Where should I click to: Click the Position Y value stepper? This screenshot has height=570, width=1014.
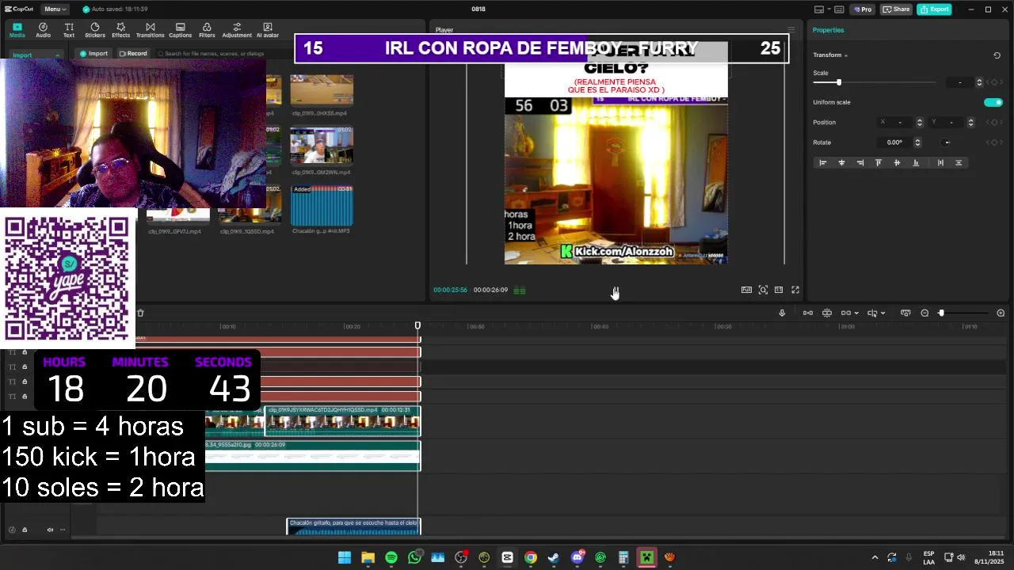point(971,122)
